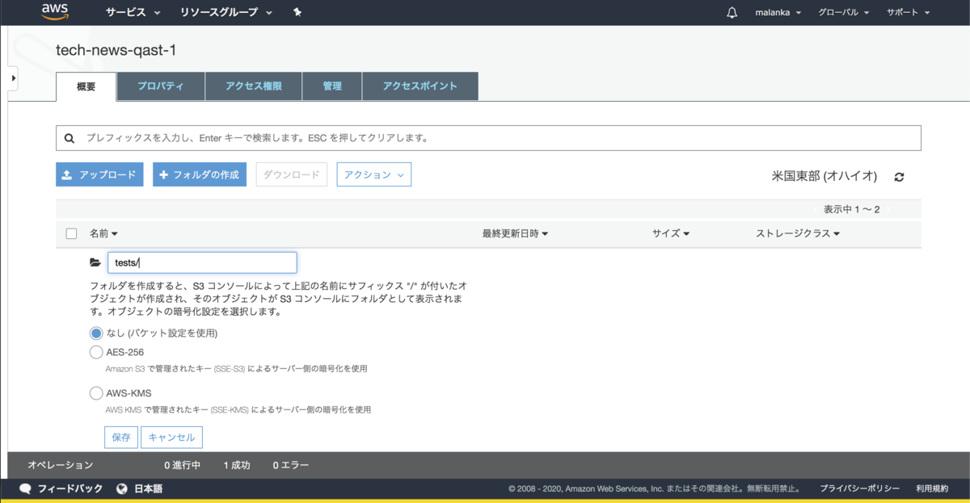Screen dimensions: 970x503
Task: Focus the prefix search field
Action: (x=488, y=138)
